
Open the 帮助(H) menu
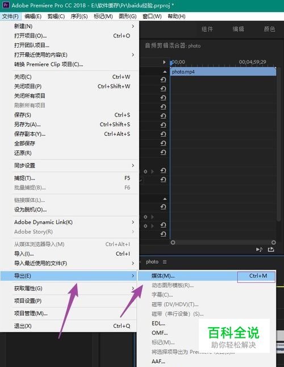coord(177,16)
